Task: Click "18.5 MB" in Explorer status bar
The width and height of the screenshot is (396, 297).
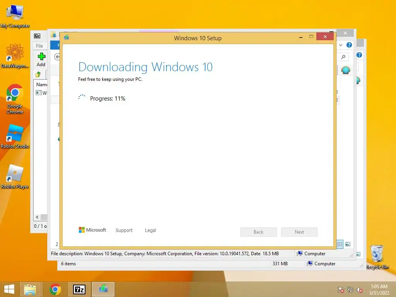Action: click(x=271, y=254)
